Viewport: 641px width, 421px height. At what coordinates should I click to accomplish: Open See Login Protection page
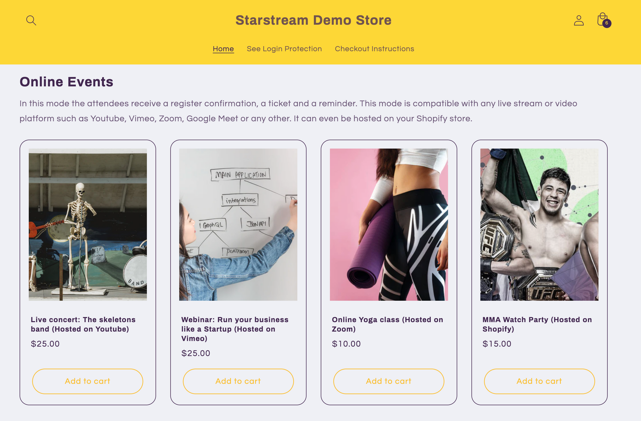pos(284,49)
